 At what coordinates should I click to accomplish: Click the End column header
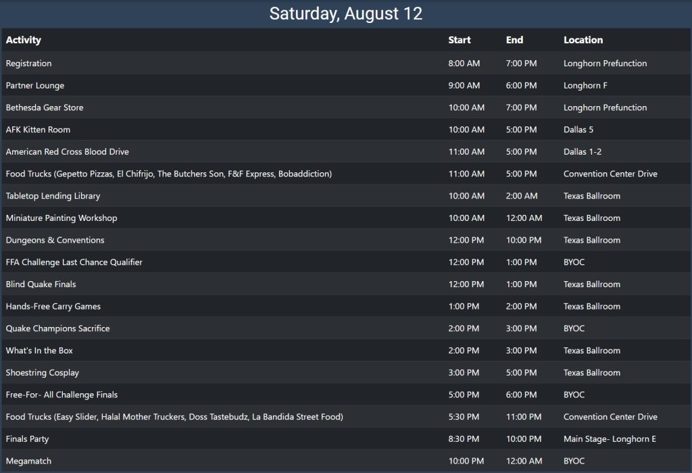point(514,40)
